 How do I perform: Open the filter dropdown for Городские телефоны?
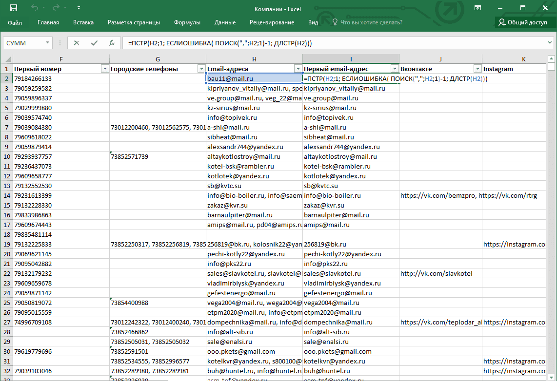201,69
